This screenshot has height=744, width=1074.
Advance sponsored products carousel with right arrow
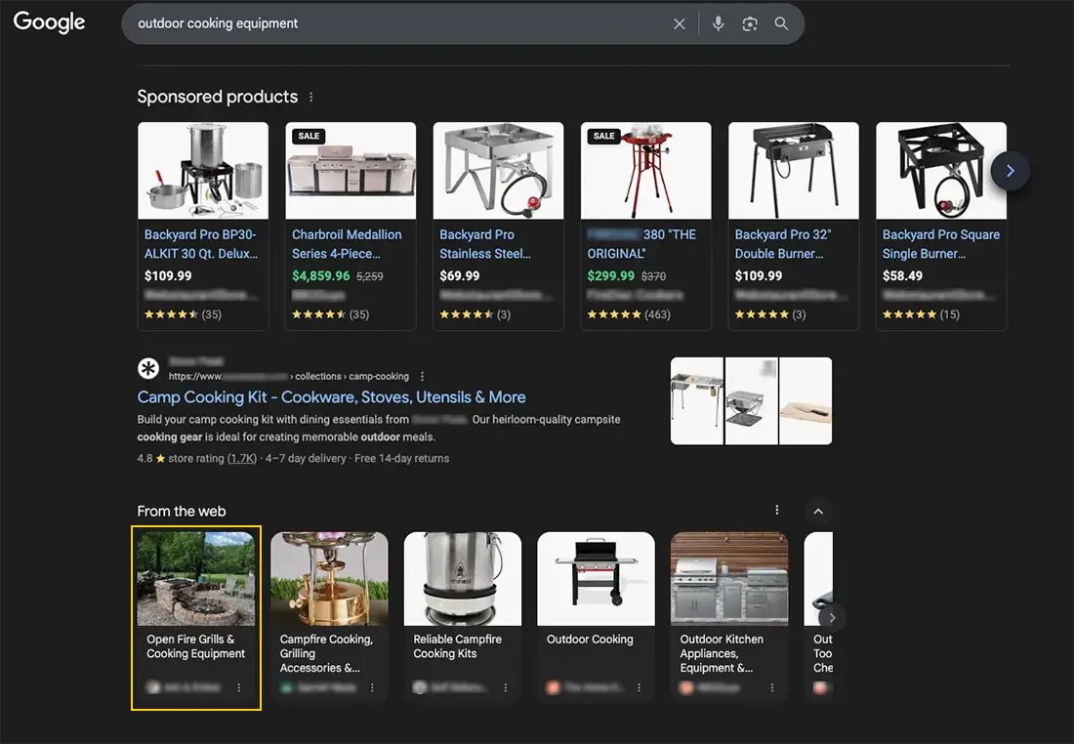coord(1011,171)
